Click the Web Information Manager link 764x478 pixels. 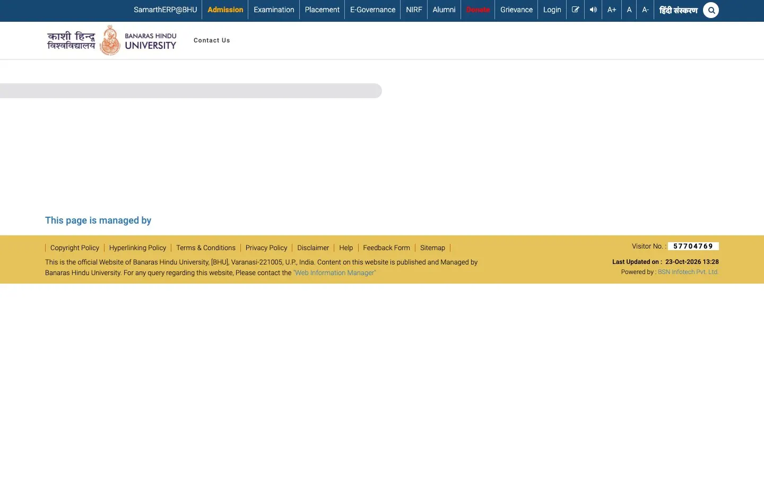pos(335,273)
